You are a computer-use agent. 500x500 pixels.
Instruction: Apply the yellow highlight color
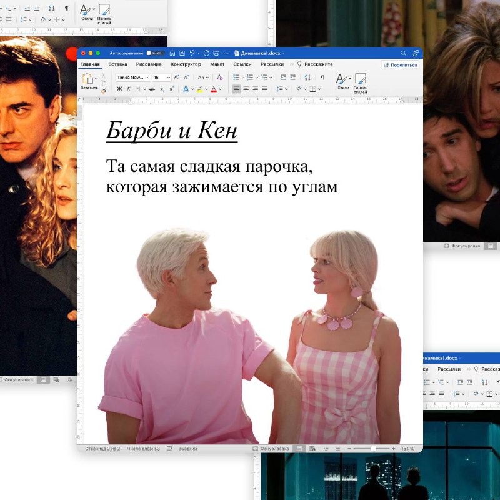click(199, 89)
